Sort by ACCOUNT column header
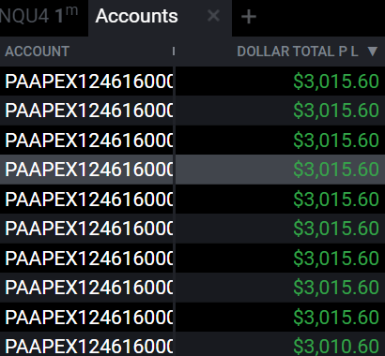 coord(38,52)
